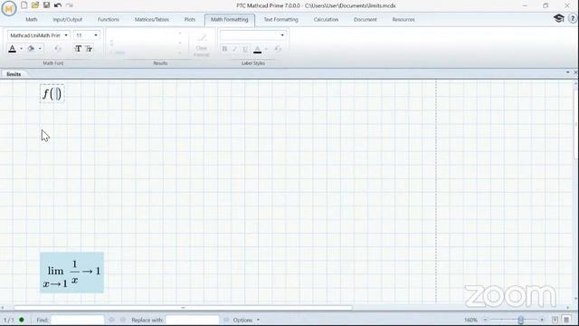
Task: Switch to draft view icon
Action: [x=566, y=320]
